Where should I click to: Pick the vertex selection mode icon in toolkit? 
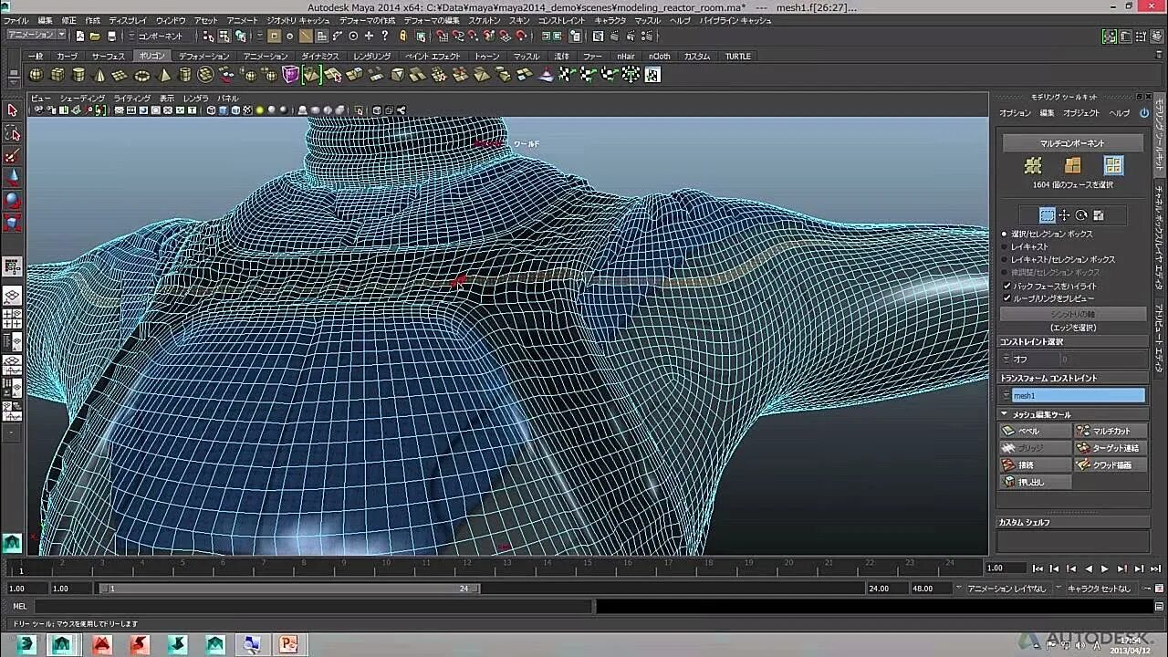[x=1033, y=165]
